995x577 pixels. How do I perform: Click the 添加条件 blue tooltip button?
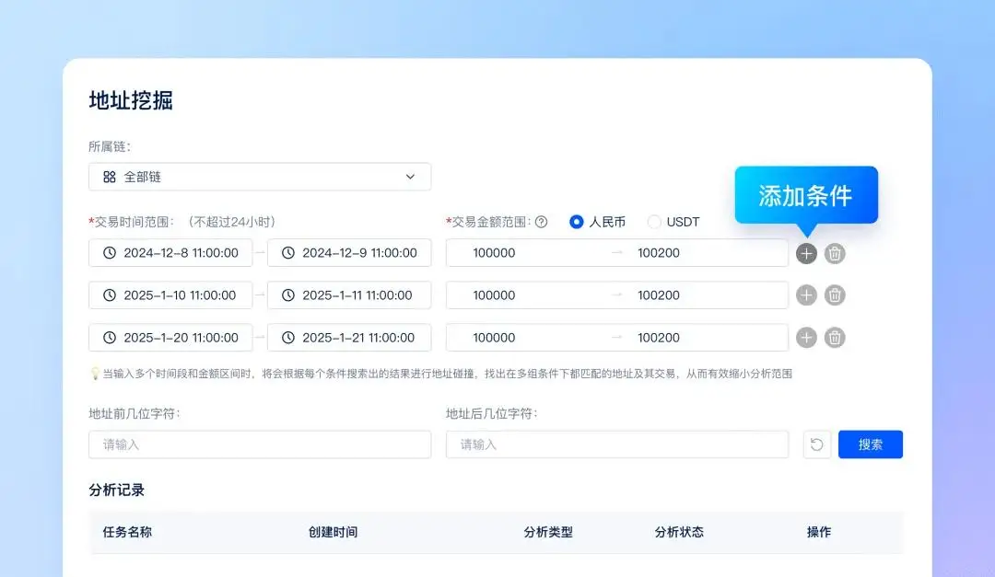(806, 194)
